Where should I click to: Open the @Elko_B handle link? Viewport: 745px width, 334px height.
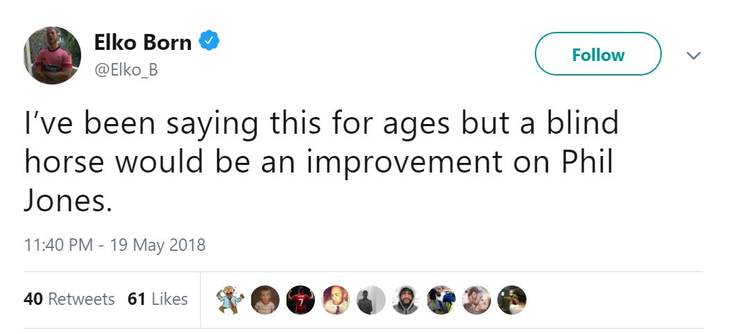pos(126,70)
